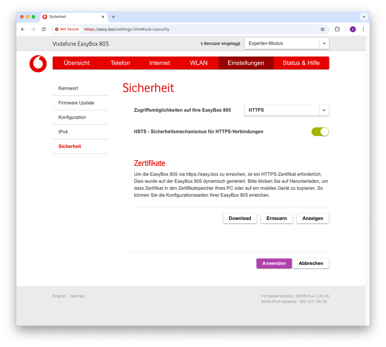Image resolution: width=386 pixels, height=347 pixels.
Task: Close the Sicherheit browser tab
Action: [103, 17]
